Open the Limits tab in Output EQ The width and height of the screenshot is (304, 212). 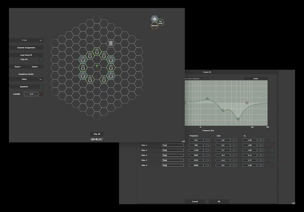tap(256, 79)
